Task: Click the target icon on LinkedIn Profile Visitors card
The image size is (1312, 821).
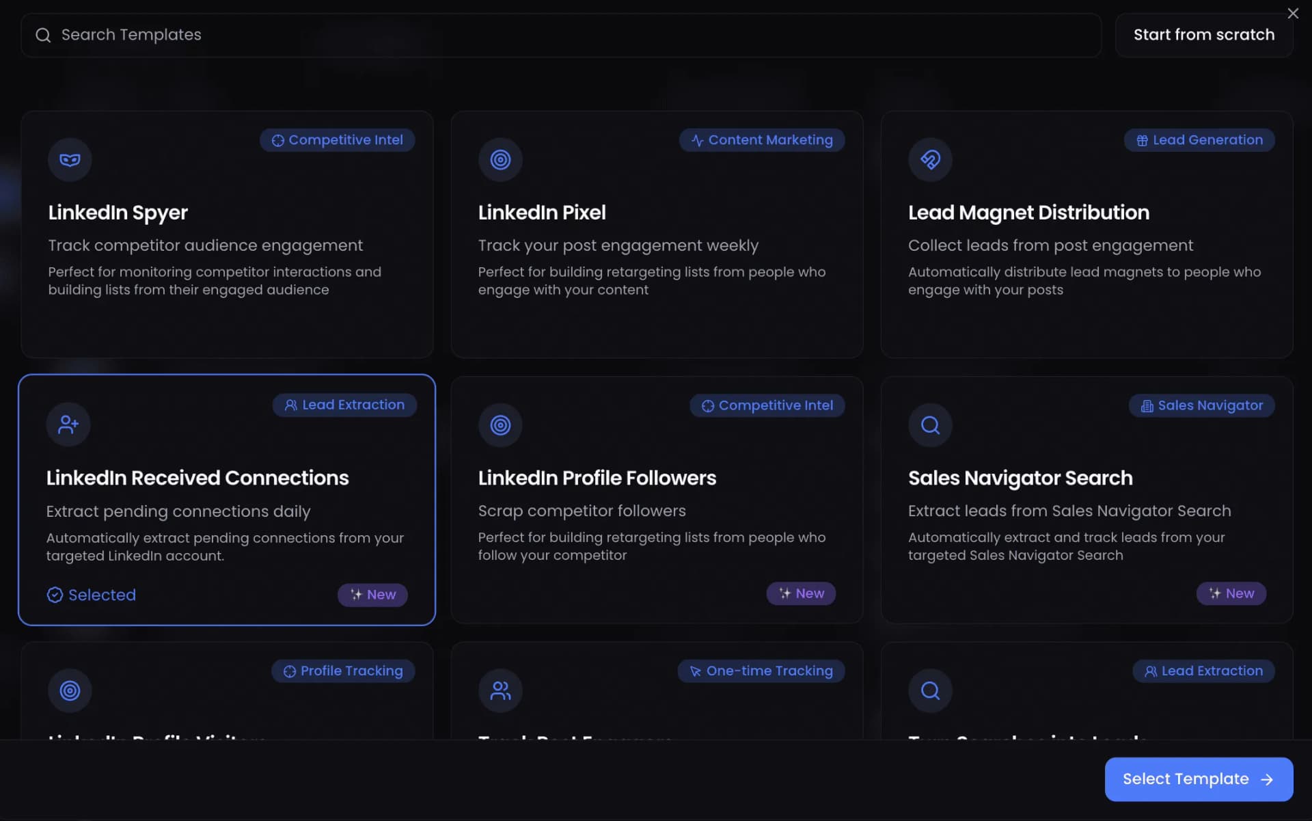Action: 69,690
